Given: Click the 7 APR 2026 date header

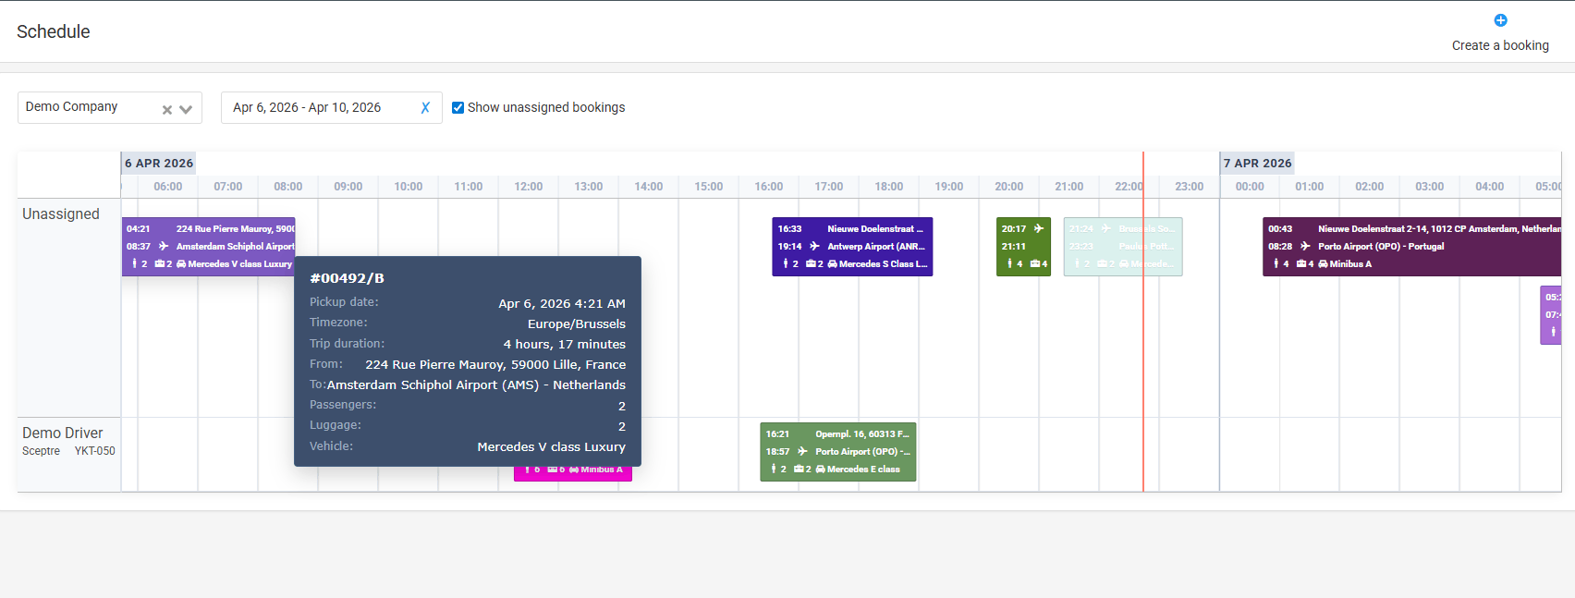Looking at the screenshot, I should coord(1257,163).
